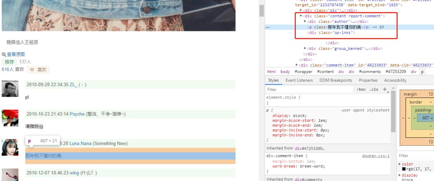Screen dimensions: 434x181
Task: Expand the display computed property
Action: click(399, 175)
